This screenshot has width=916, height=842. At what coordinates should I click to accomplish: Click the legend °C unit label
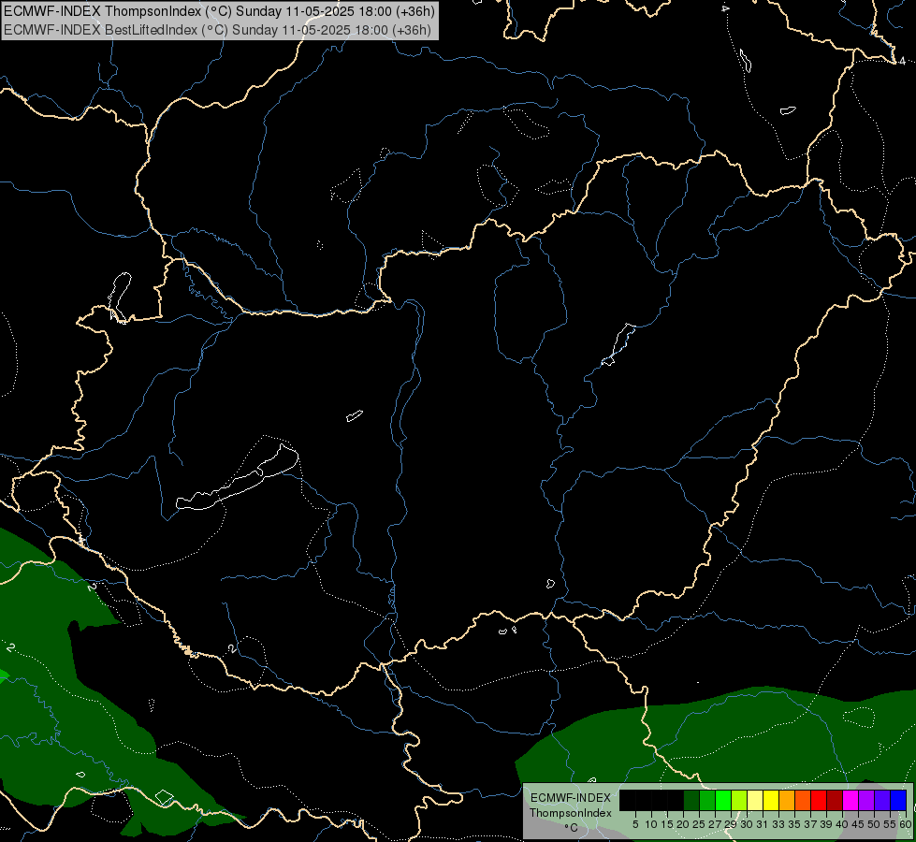[x=571, y=828]
